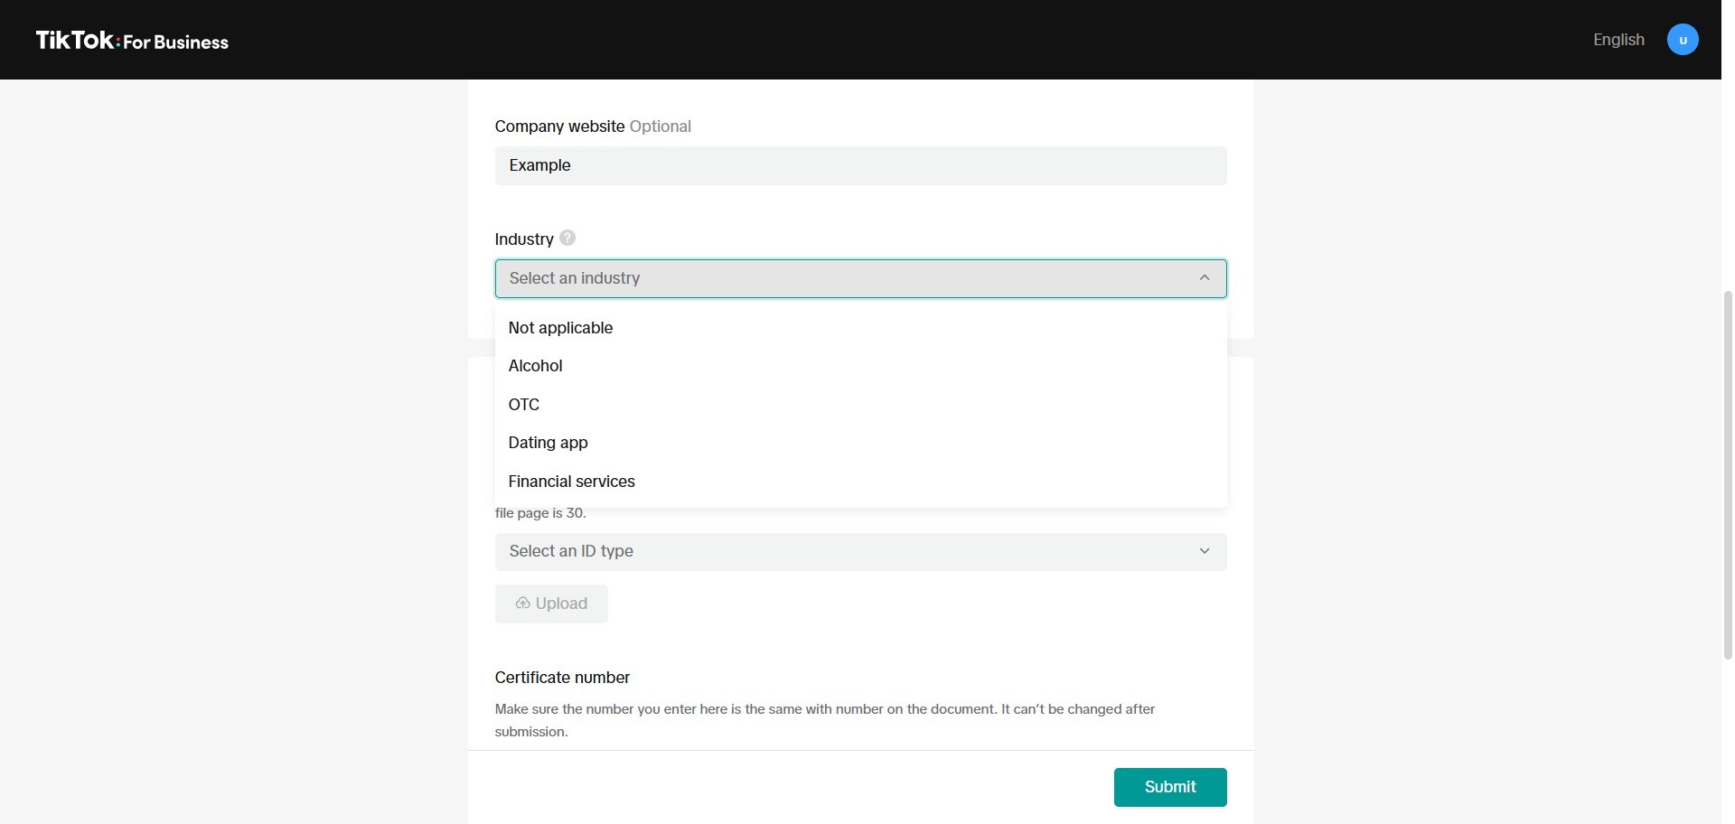Choose Not applicable from industry list
1735x824 pixels.
pos(560,328)
